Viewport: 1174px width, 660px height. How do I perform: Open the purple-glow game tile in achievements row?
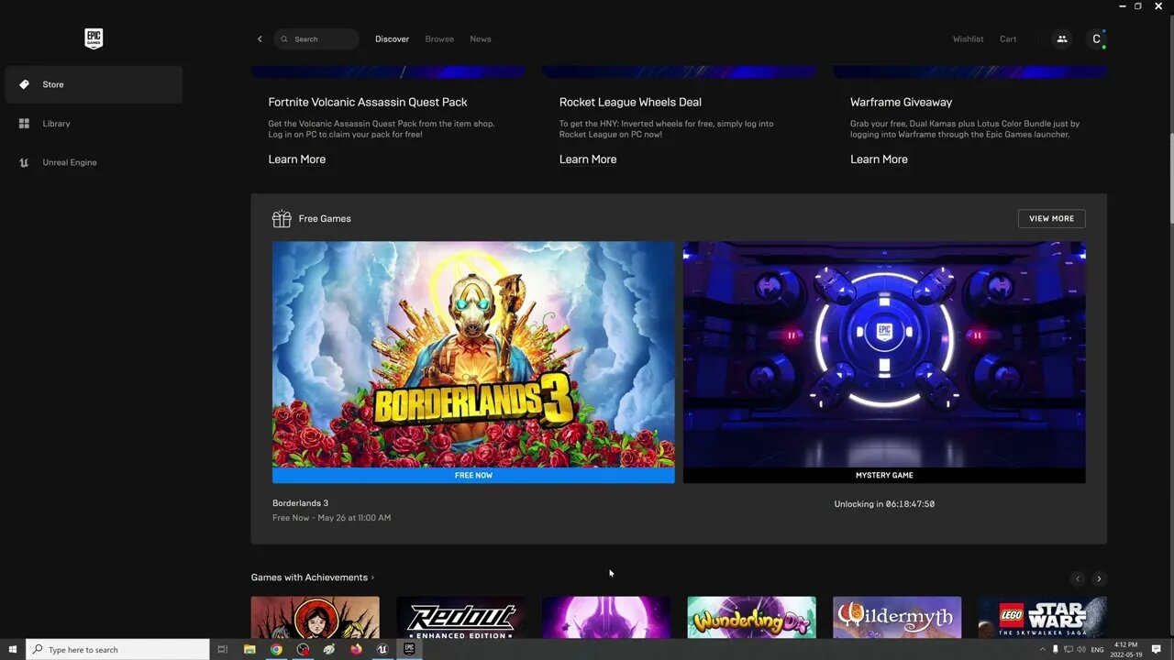[606, 618]
